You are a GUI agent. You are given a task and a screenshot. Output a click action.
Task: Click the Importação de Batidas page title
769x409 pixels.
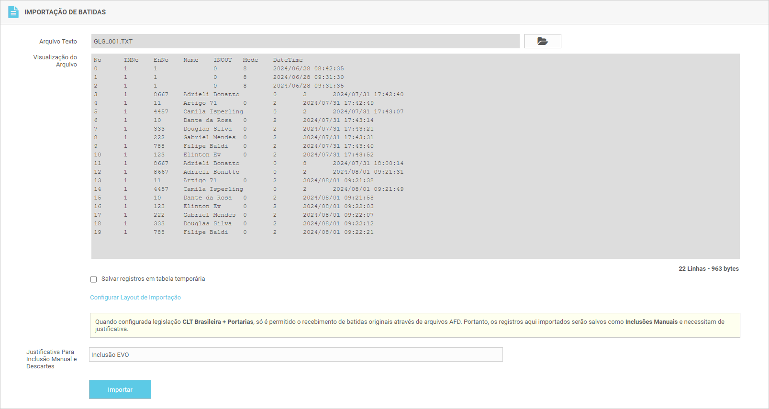(65, 12)
